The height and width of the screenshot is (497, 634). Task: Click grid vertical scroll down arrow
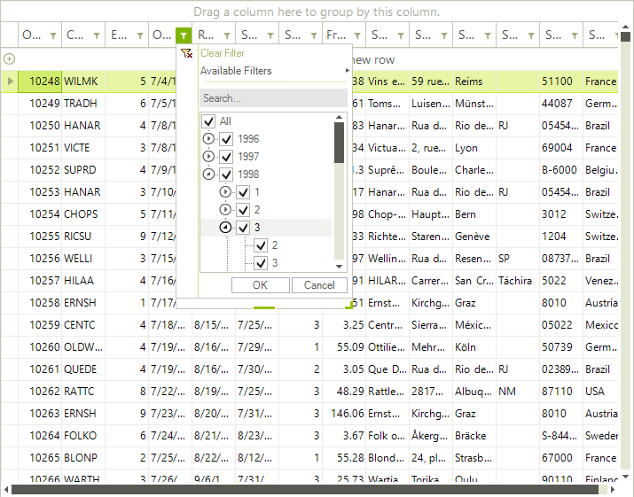pos(625,477)
